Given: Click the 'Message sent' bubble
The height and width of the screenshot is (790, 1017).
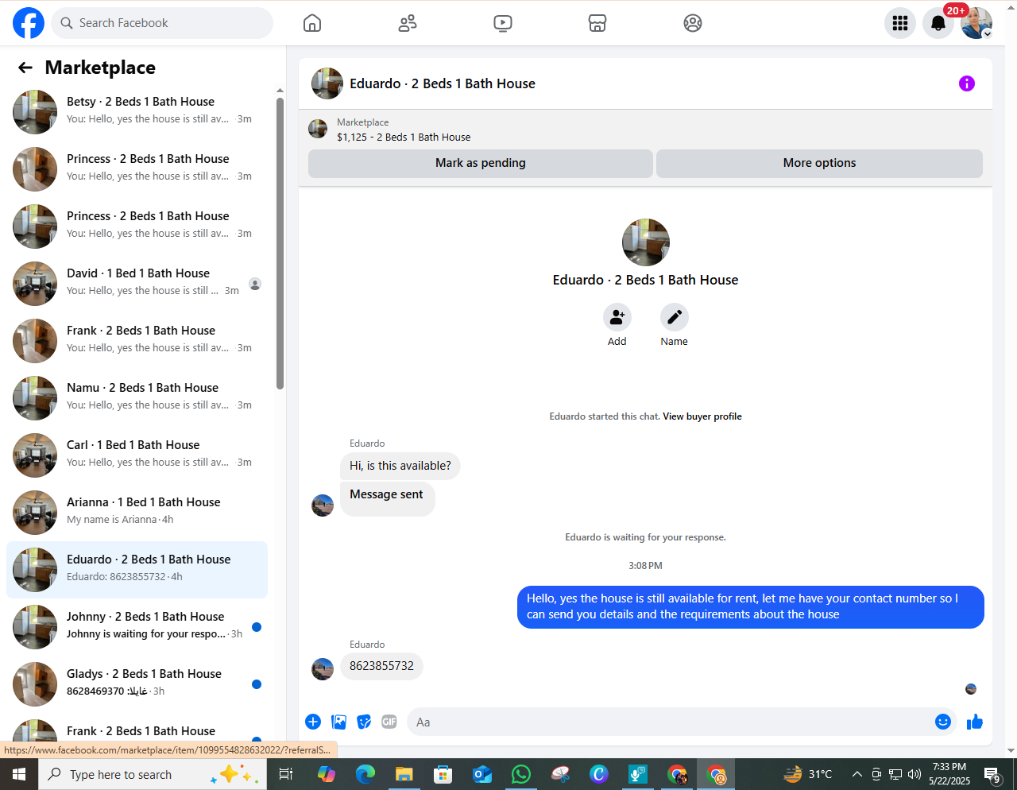Looking at the screenshot, I should pyautogui.click(x=387, y=498).
